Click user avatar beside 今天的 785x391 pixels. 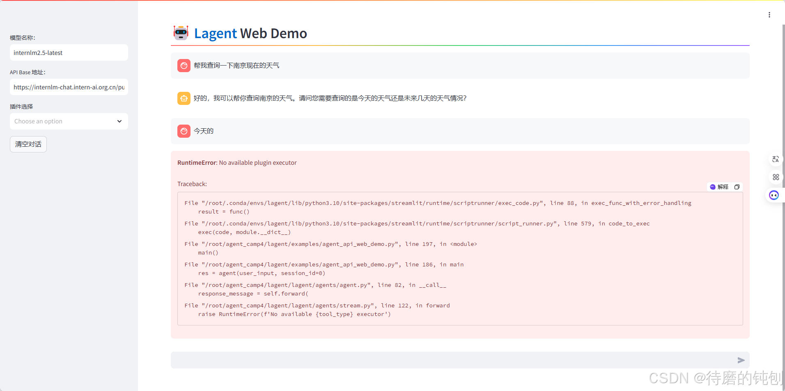click(x=184, y=131)
